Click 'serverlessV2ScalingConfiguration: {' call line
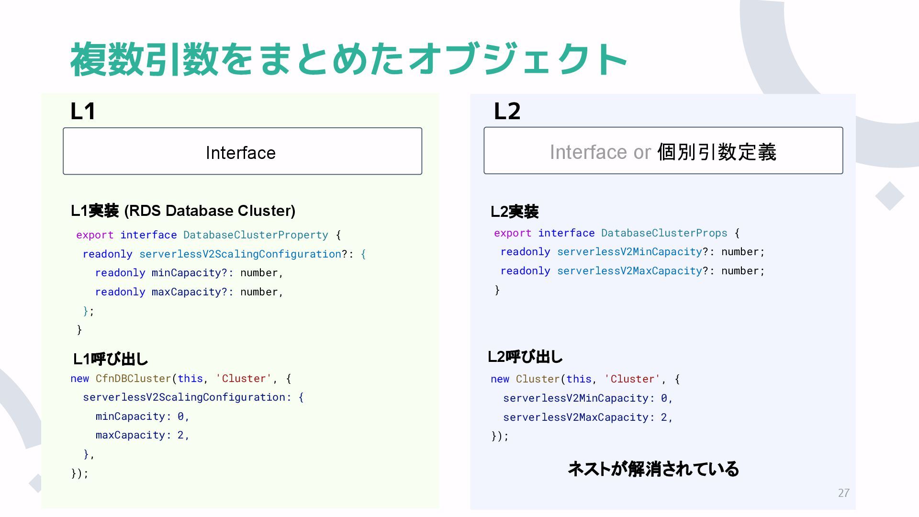This screenshot has width=919, height=517. click(193, 397)
